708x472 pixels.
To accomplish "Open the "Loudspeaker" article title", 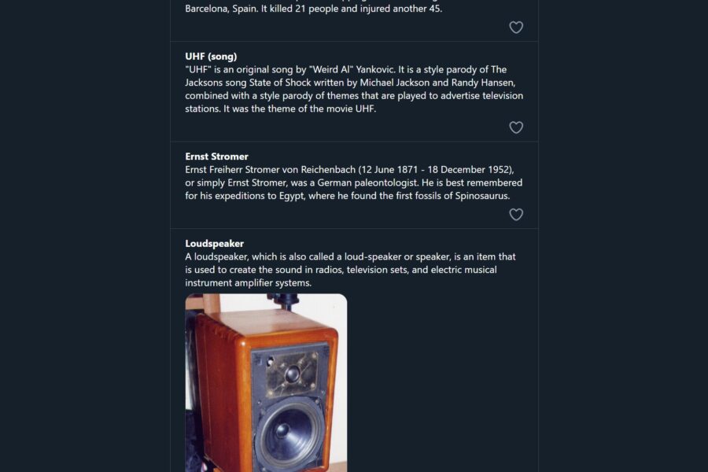I will (214, 244).
